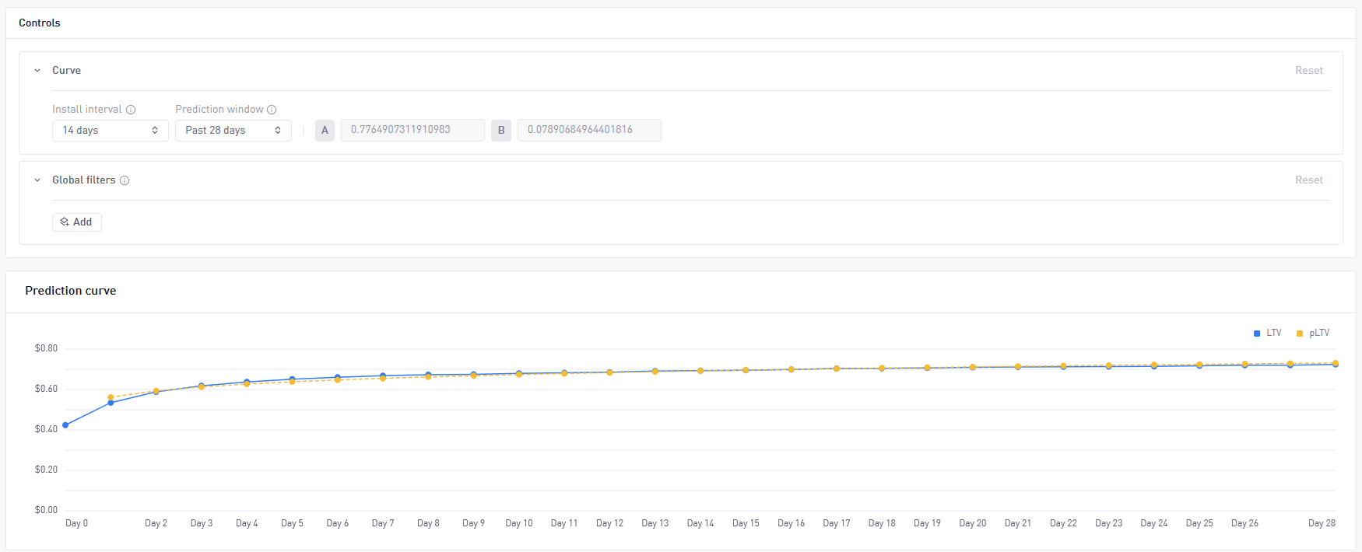The height and width of the screenshot is (552, 1362).
Task: Collapse the Curve section chevron
Action: [x=37, y=71]
